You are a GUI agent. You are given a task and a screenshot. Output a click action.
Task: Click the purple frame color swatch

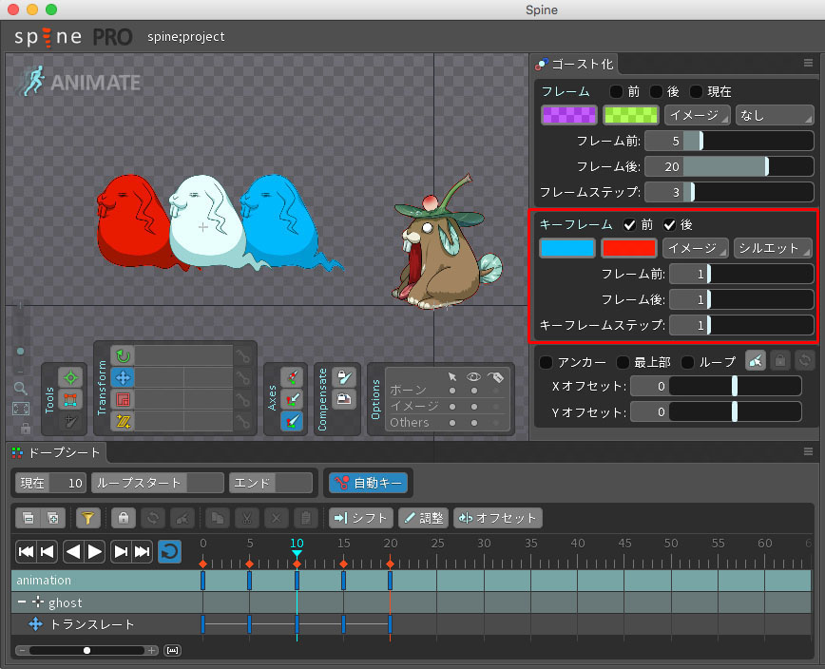click(x=569, y=115)
